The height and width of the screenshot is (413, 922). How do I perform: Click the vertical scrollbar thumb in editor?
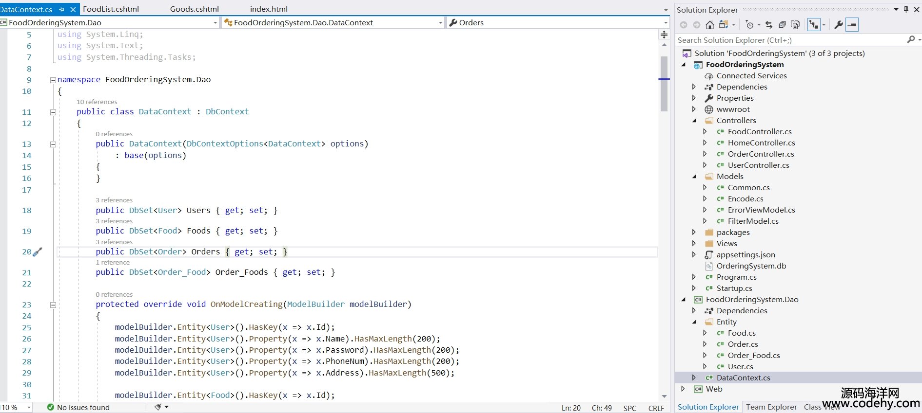click(x=664, y=84)
